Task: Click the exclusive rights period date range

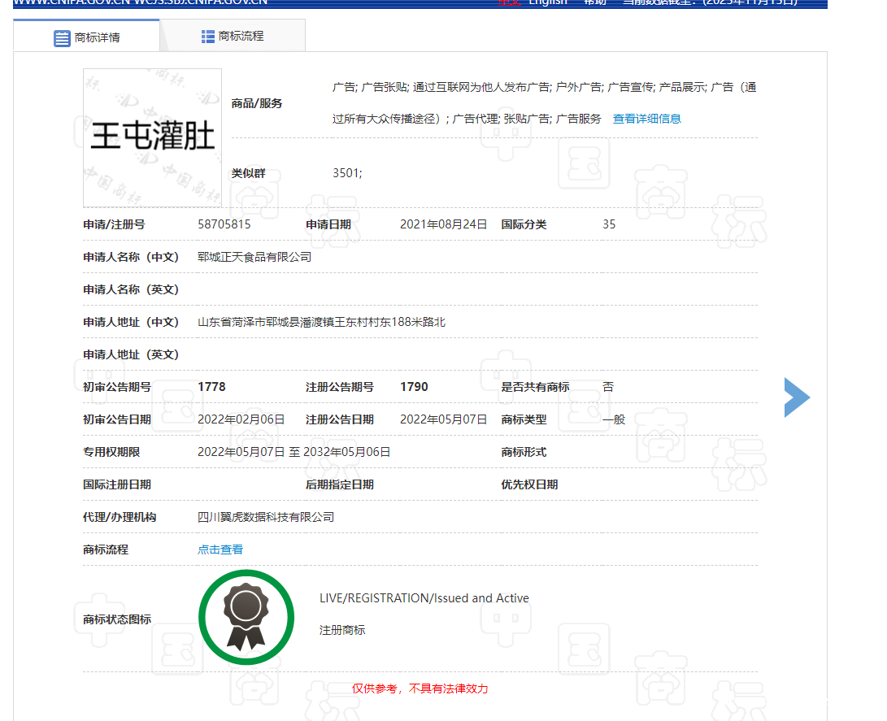Action: [293, 452]
